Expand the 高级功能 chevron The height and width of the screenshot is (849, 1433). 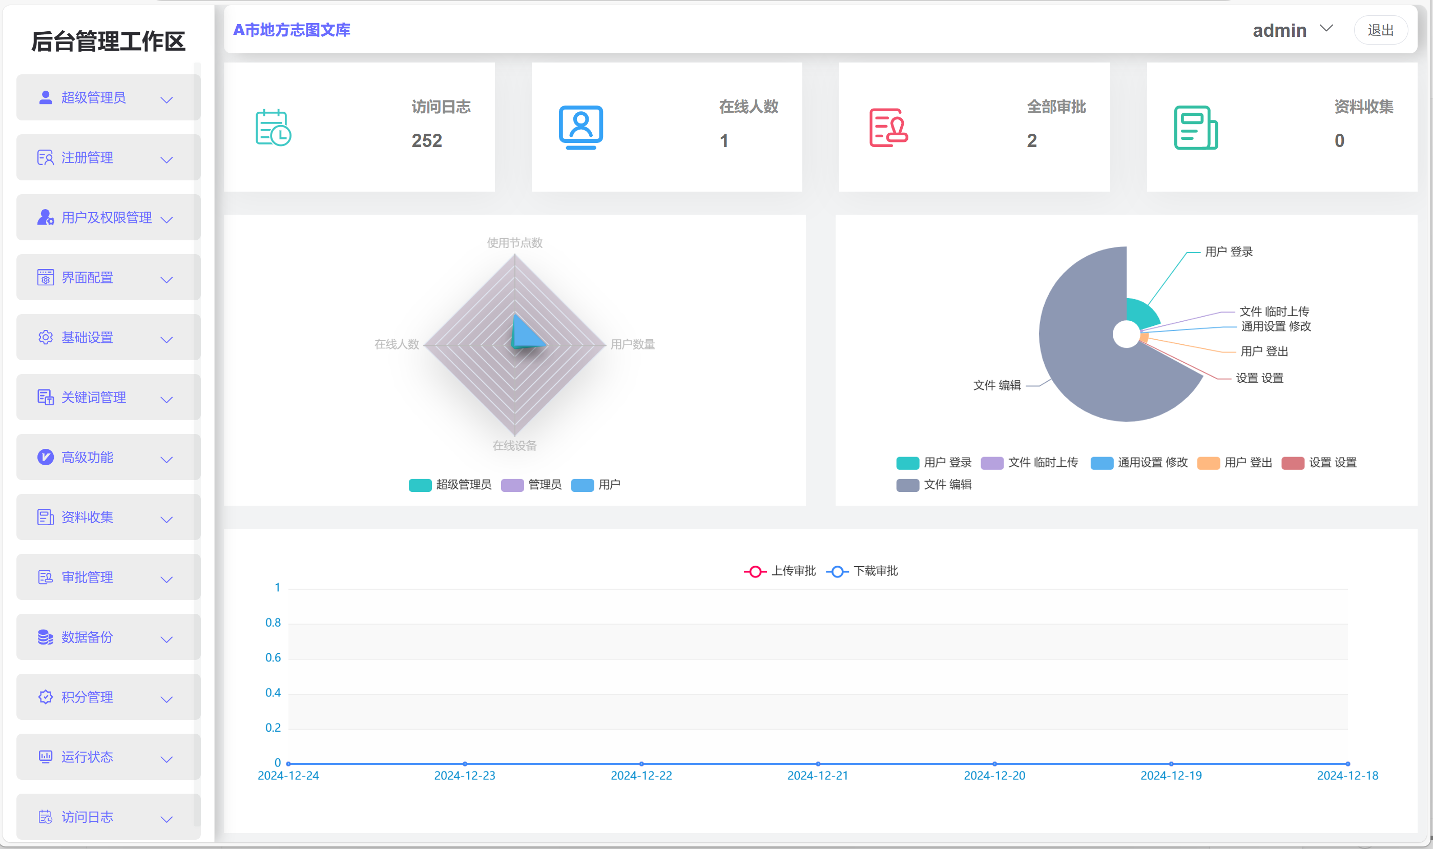click(x=167, y=460)
